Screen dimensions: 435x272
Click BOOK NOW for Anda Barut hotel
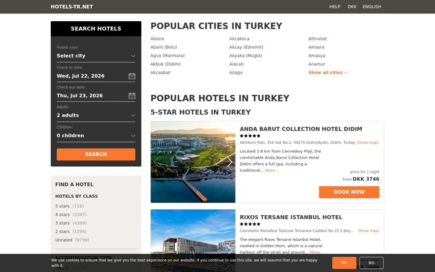coord(349,192)
